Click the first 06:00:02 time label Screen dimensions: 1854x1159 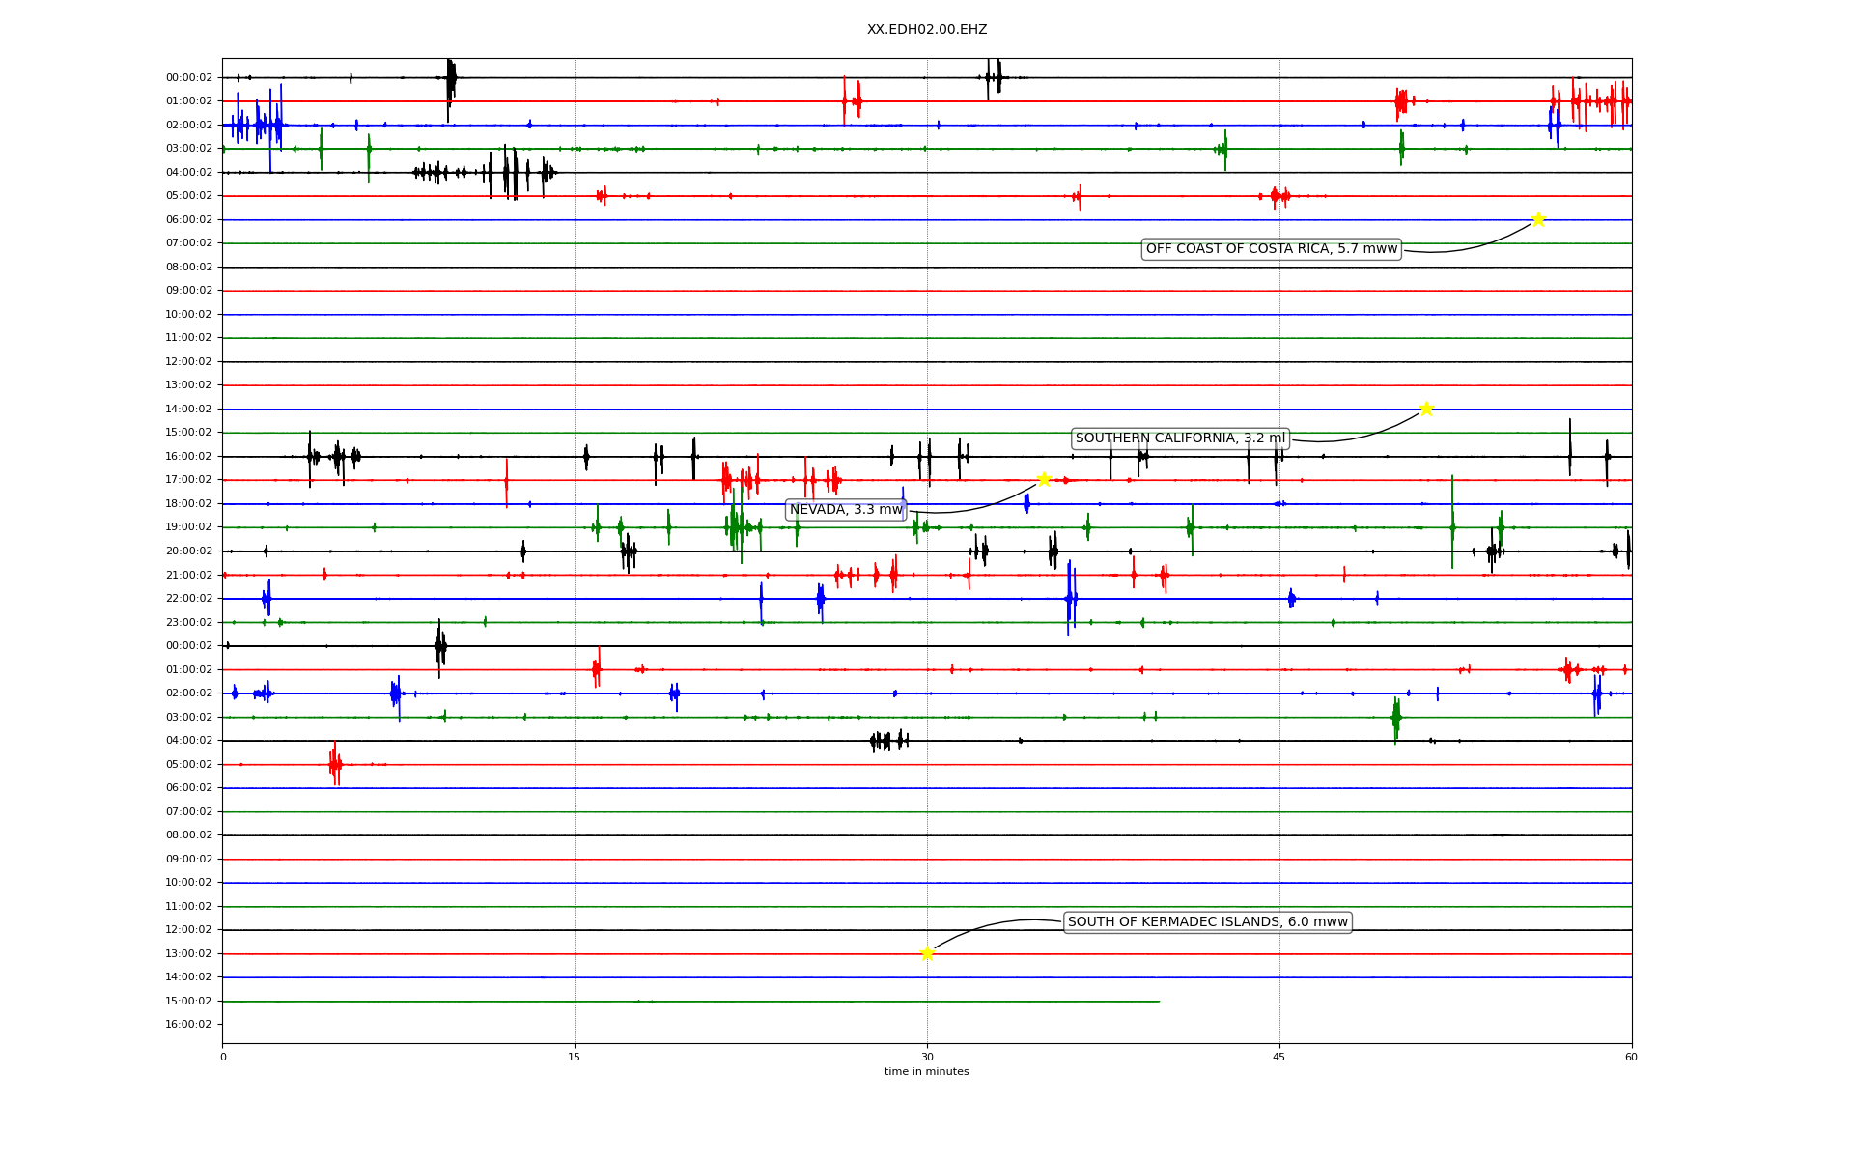point(188,219)
